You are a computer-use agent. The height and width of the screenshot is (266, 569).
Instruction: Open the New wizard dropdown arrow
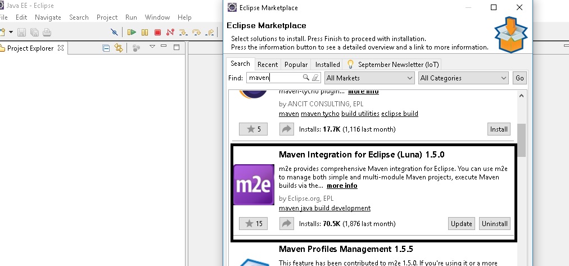pyautogui.click(x=11, y=32)
